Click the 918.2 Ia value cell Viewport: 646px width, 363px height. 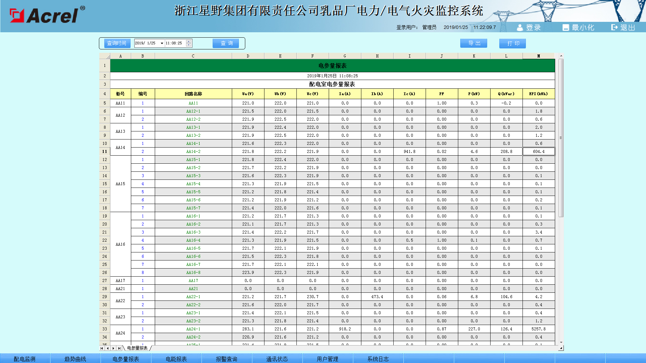(345, 329)
